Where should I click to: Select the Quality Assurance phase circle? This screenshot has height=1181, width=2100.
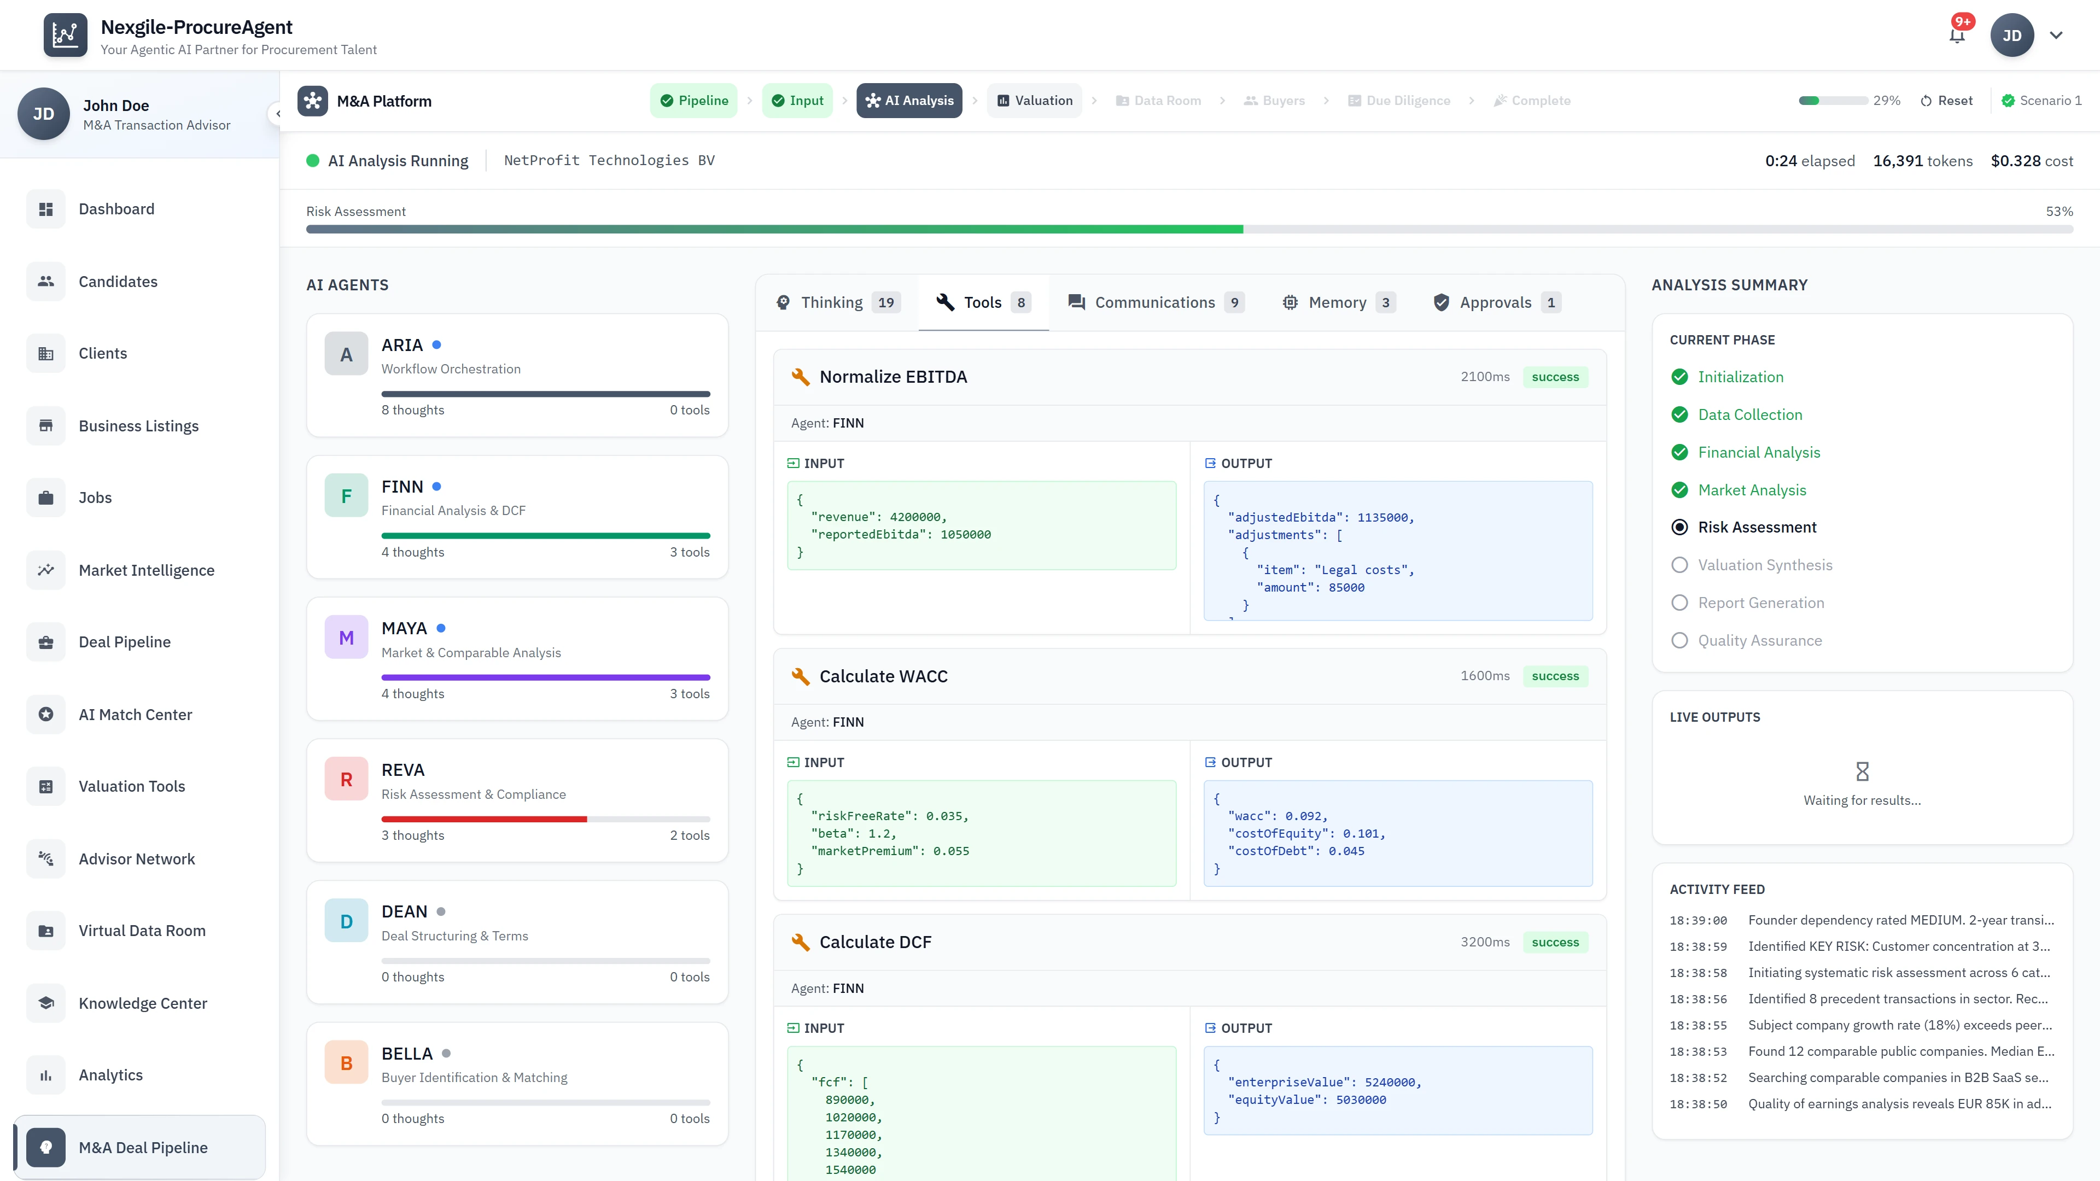coord(1679,640)
